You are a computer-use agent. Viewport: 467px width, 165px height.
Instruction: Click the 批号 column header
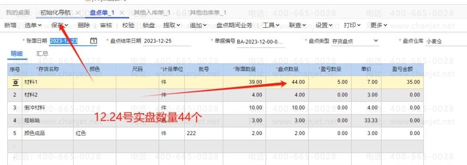tap(204, 69)
